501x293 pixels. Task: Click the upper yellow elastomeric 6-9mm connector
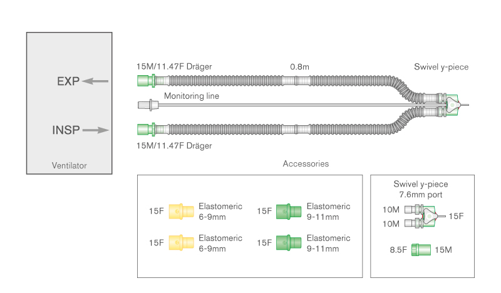coord(180,212)
